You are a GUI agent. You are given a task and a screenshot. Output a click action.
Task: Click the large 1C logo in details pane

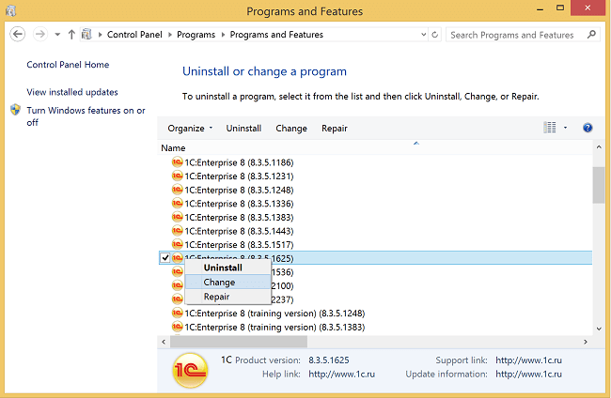[190, 371]
